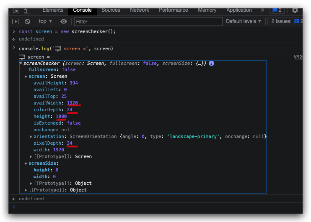
Task: Click the blue info icon beside screenChecker
Action: [x=211, y=63]
